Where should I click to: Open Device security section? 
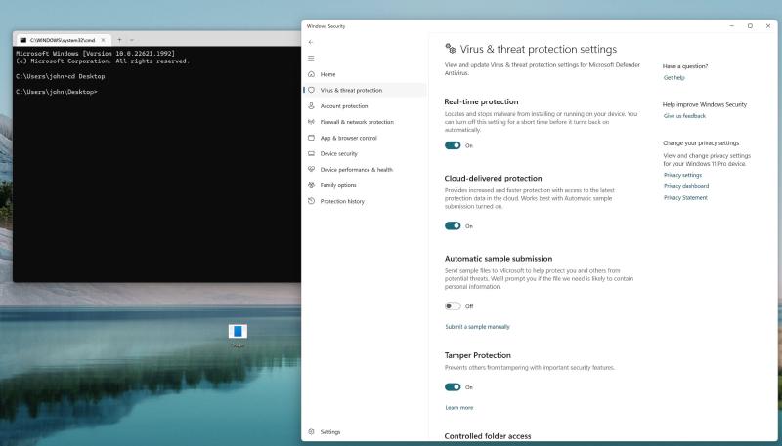coord(366,154)
